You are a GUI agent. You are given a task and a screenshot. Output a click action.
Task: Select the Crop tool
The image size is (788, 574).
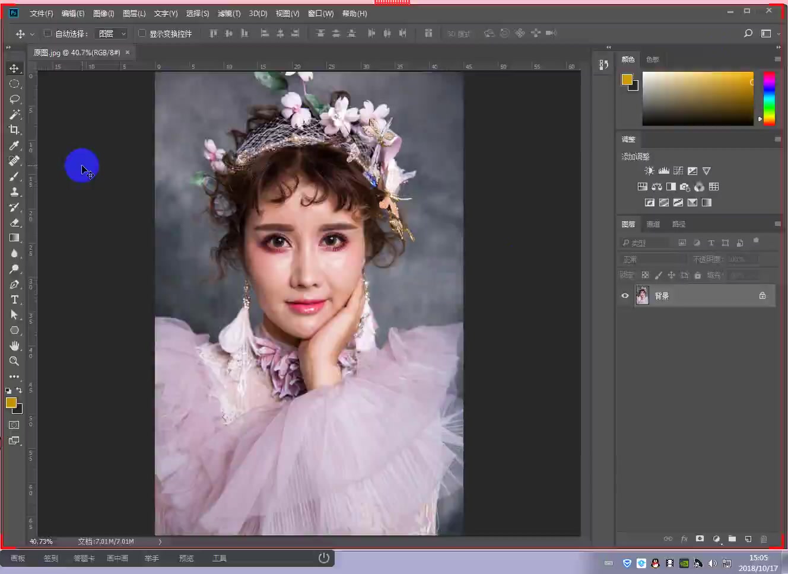pyautogui.click(x=14, y=130)
